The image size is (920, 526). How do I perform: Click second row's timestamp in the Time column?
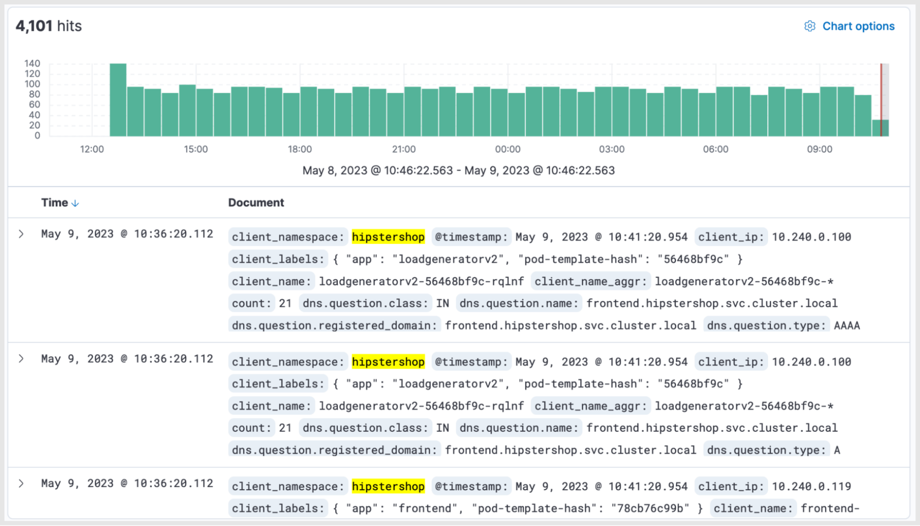tap(127, 358)
